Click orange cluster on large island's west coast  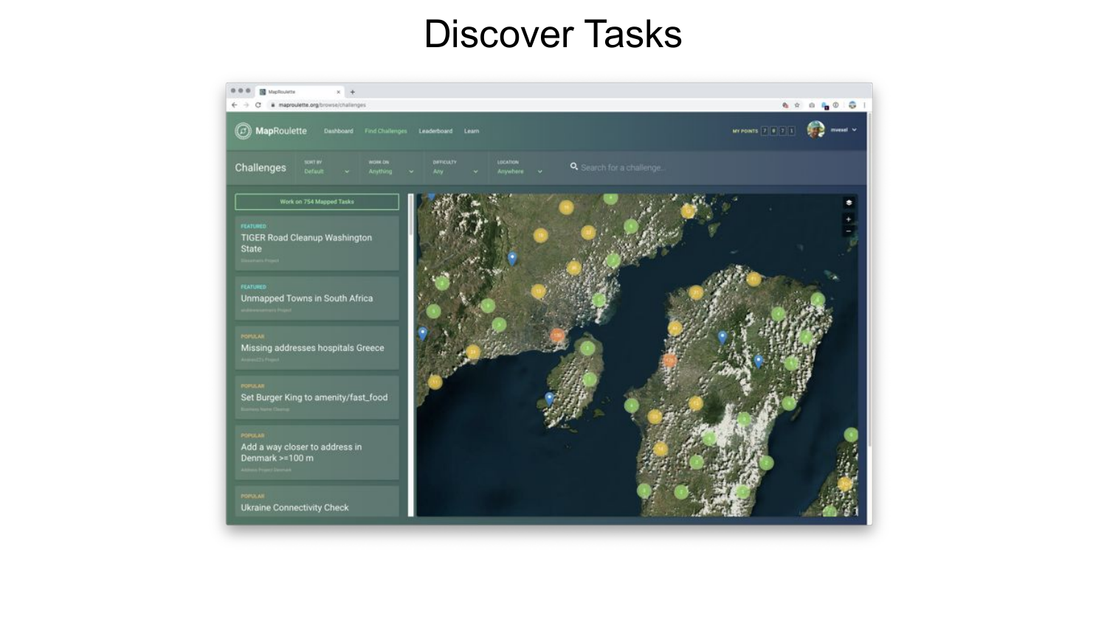669,360
